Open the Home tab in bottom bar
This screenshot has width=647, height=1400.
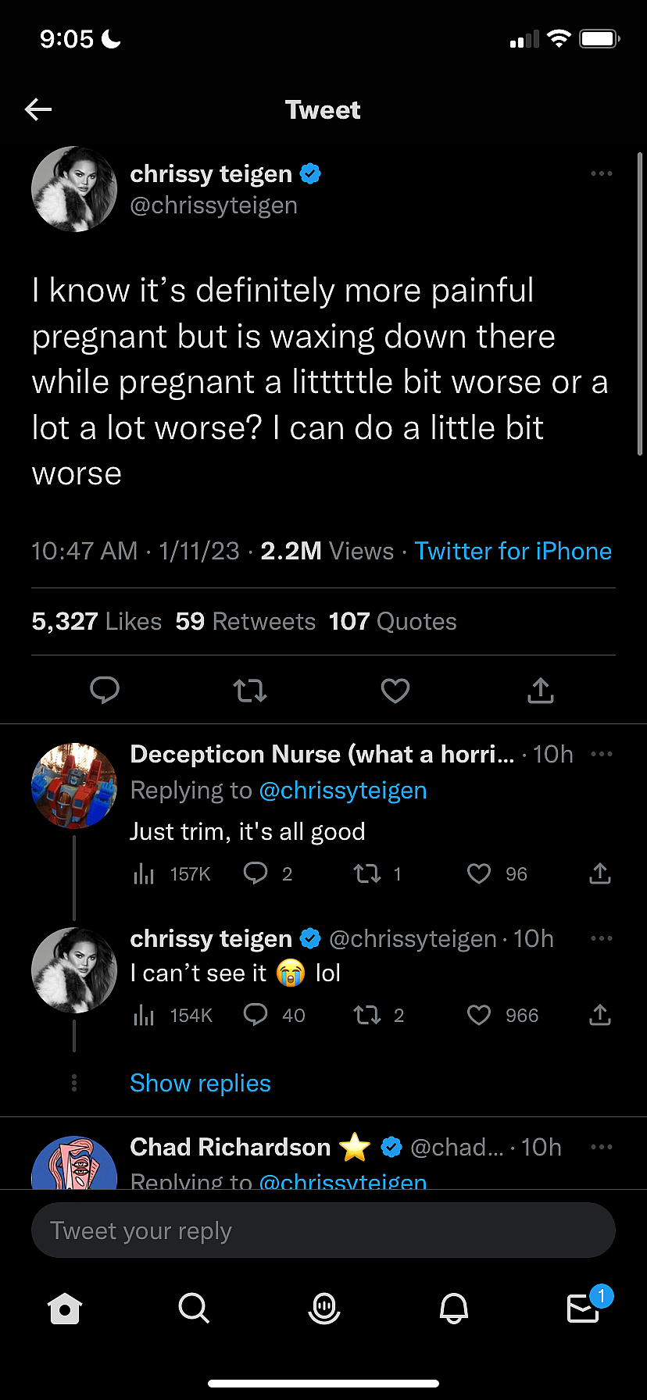coord(64,1309)
